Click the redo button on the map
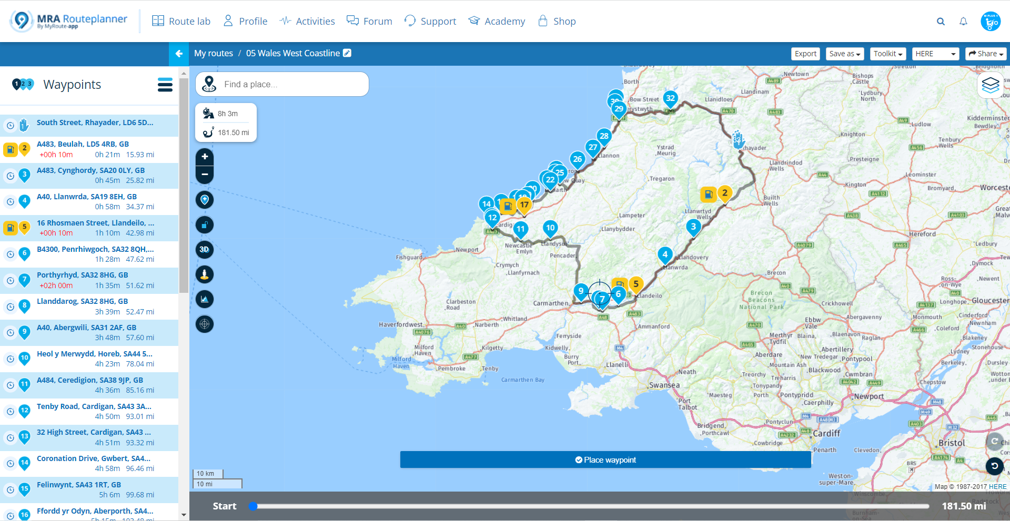Screen dimensions: 1010x521 tap(994, 441)
